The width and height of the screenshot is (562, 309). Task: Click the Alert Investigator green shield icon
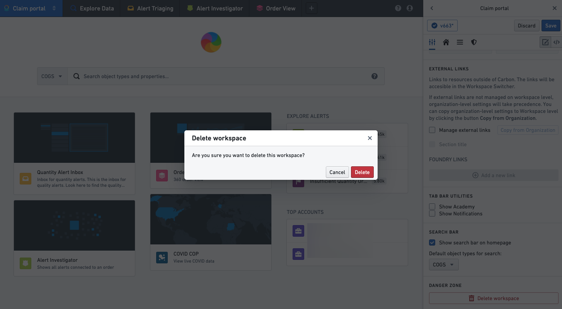26,263
